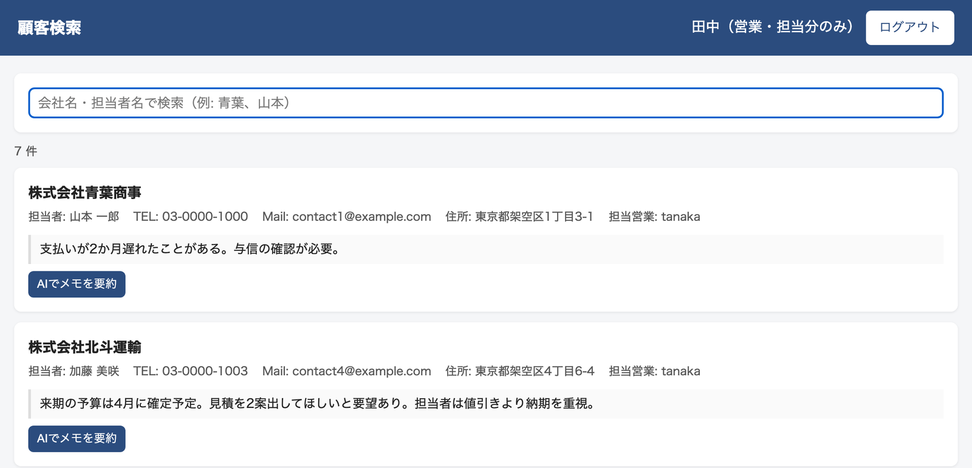Click the memo about 支払いが2か月遅れた

(x=486, y=249)
